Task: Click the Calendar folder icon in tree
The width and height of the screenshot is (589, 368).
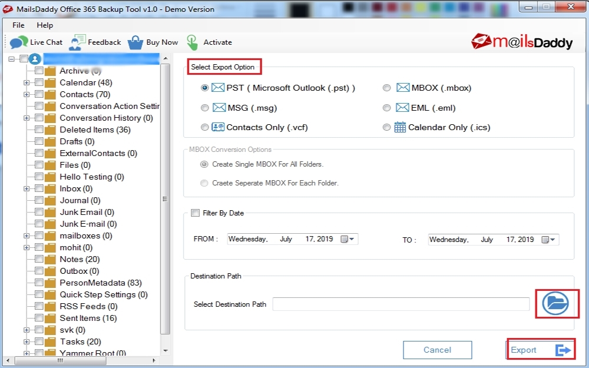Action: pyautogui.click(x=50, y=82)
